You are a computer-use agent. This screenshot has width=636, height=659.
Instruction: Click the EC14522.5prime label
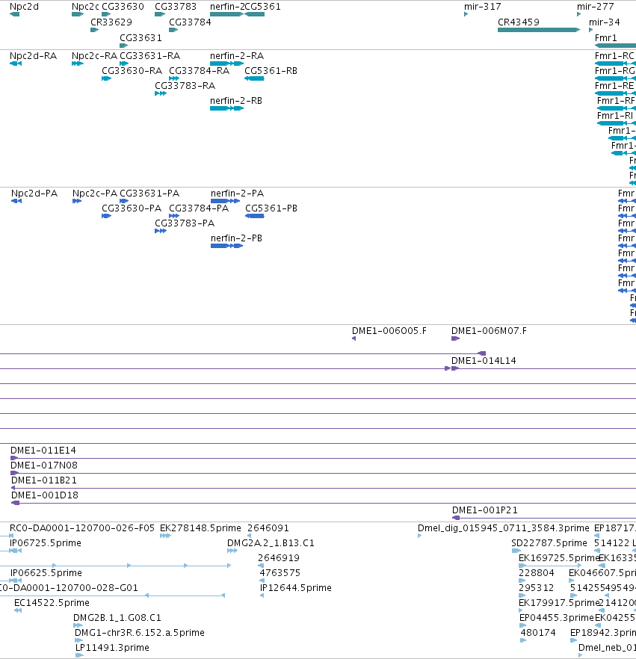click(x=52, y=603)
